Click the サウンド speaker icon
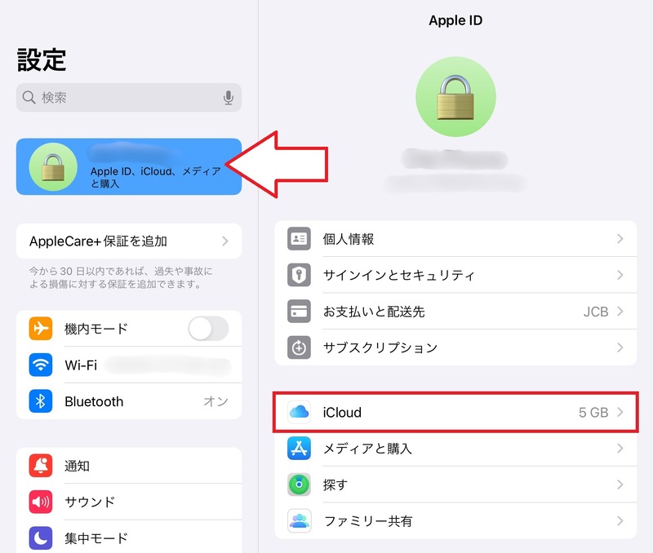Viewport: 653px width, 553px height. (40, 502)
